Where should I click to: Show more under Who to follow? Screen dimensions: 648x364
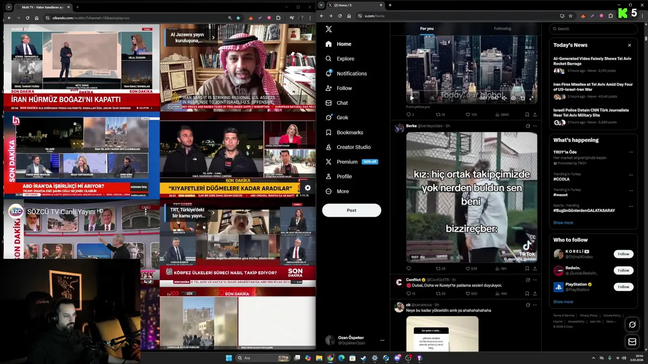563,302
